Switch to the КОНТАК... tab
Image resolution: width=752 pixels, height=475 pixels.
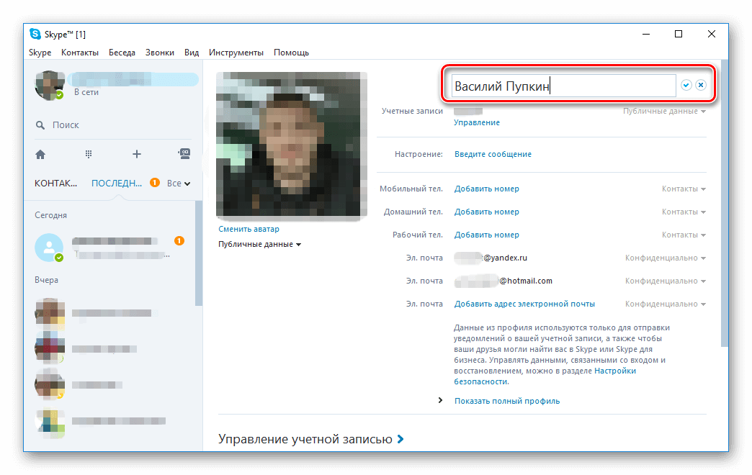coord(55,184)
